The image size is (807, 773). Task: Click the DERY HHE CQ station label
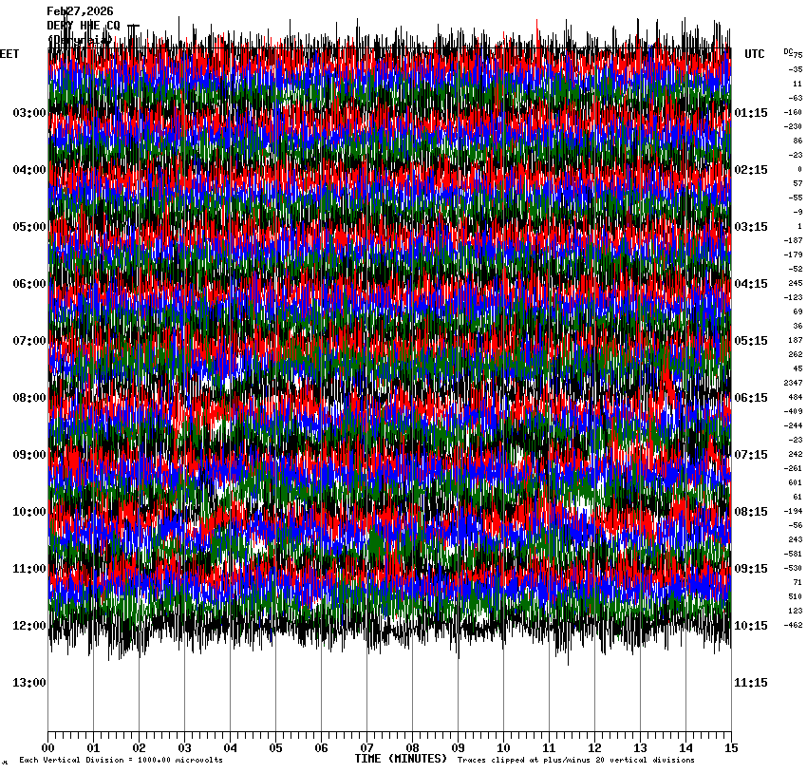pos(84,26)
